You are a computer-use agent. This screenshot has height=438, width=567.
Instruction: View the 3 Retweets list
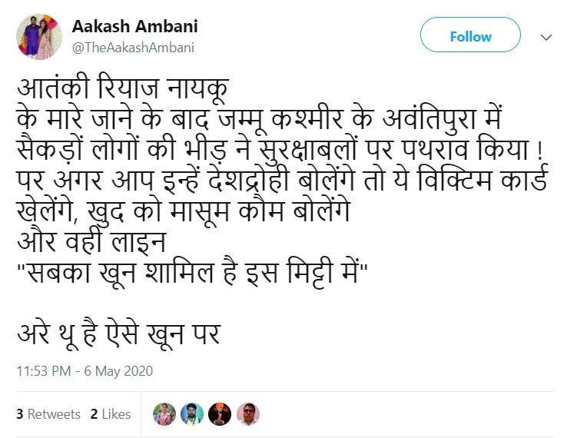[48, 414]
